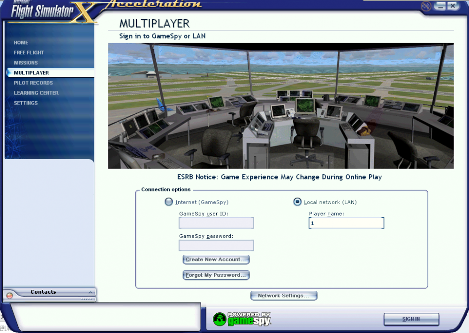Click the red Contacts status indicator
This screenshot has width=469, height=333.
[x=9, y=296]
